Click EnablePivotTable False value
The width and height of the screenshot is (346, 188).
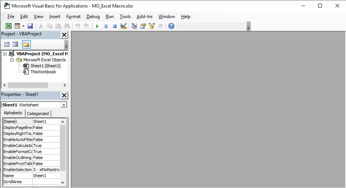point(46,164)
